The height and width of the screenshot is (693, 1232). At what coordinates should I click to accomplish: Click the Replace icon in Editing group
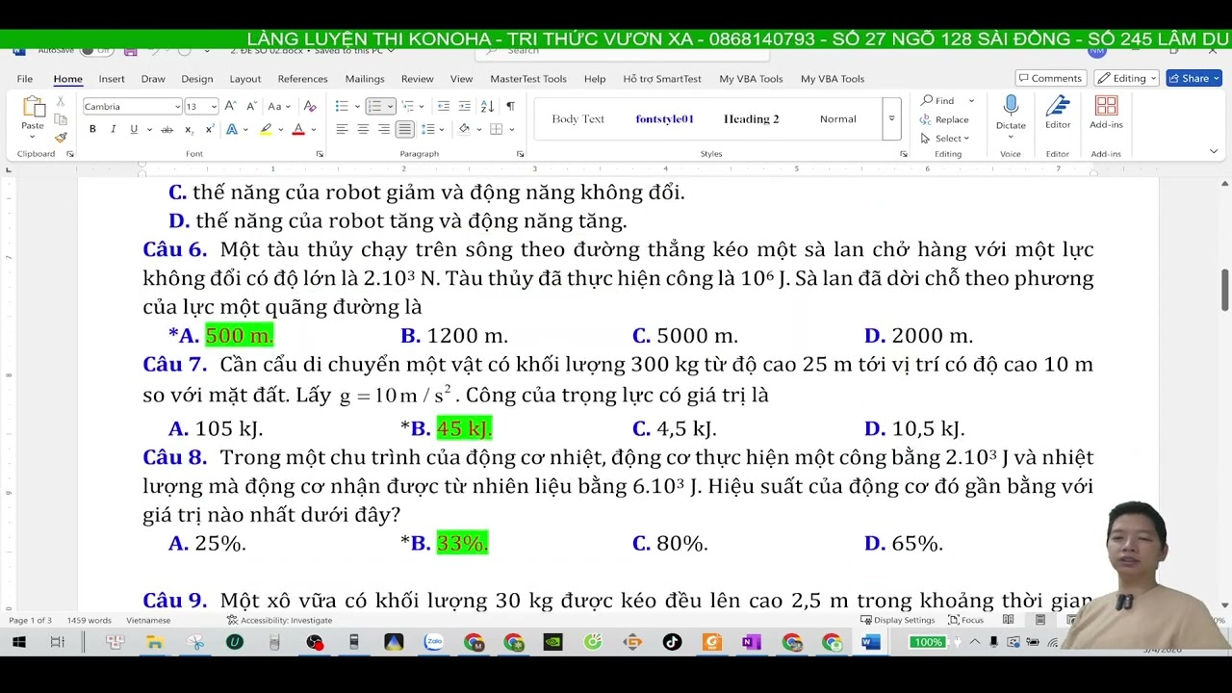(925, 119)
